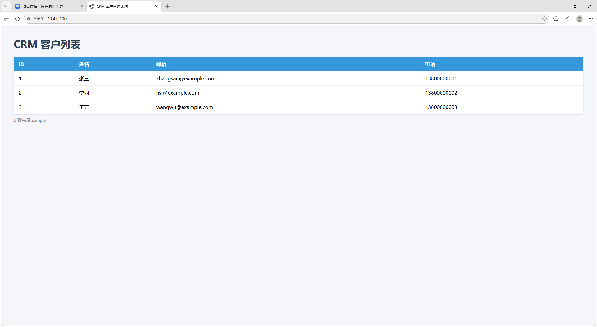
Task: Click the email lisi@example.com
Action: [x=178, y=93]
